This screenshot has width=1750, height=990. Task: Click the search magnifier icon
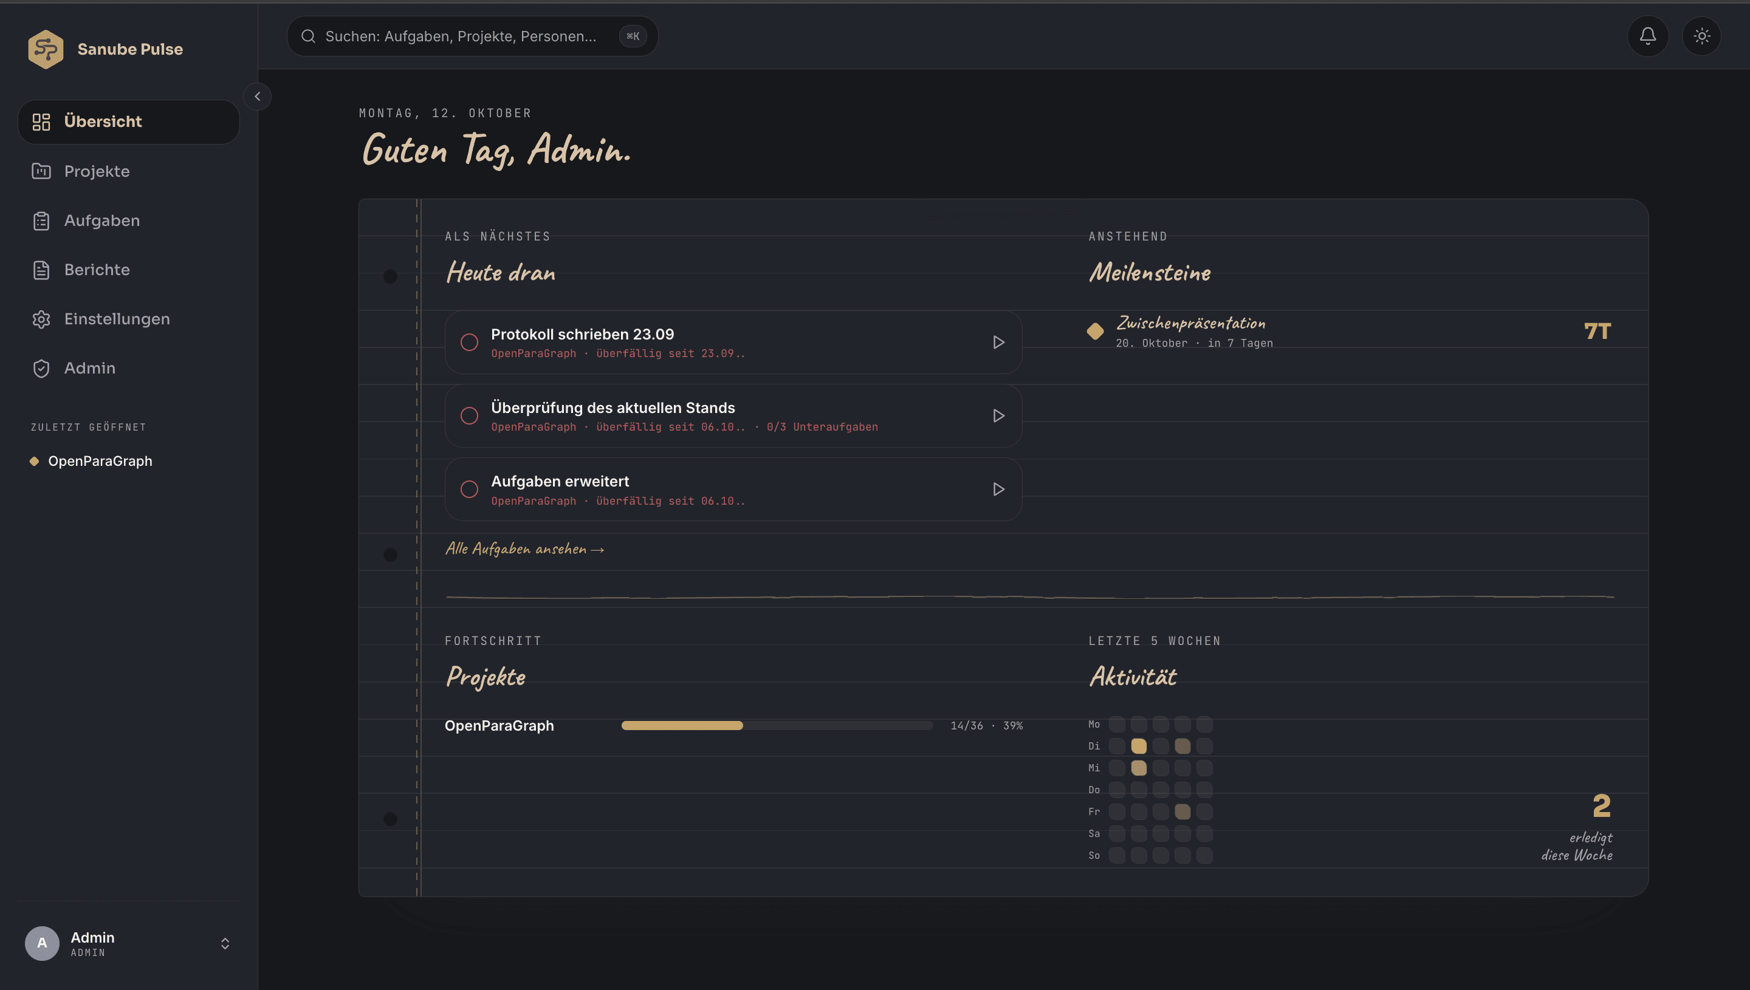click(308, 36)
